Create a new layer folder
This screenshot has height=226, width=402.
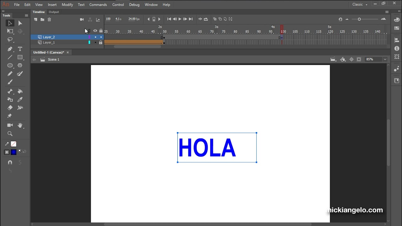pos(42,19)
